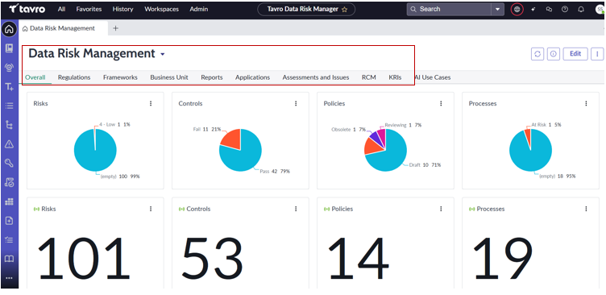This screenshot has width=606, height=295.
Task: Open the help question mark icon
Action: coord(565,10)
